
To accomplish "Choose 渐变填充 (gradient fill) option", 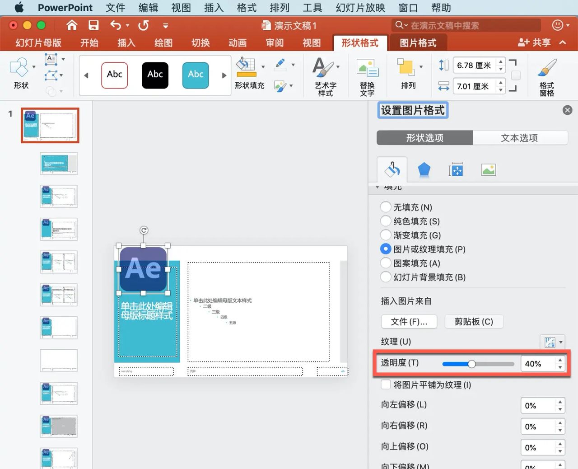I will pyautogui.click(x=386, y=235).
